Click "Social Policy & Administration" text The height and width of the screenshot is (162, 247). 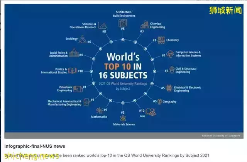click(x=58, y=54)
